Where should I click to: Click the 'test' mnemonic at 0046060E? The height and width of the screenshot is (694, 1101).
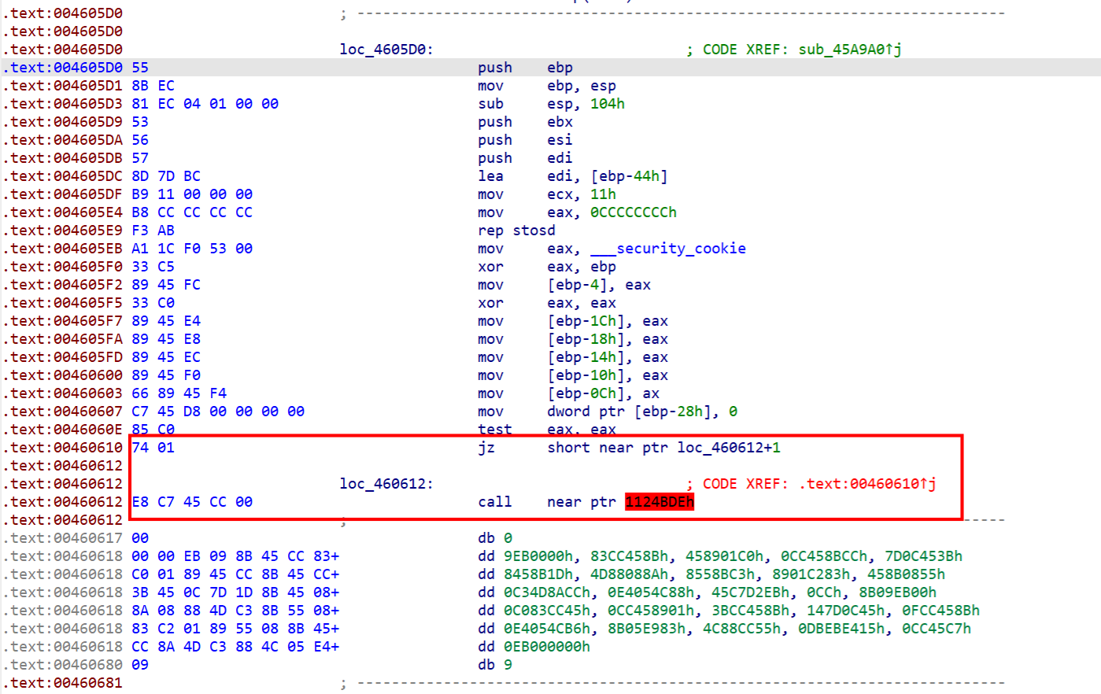495,430
